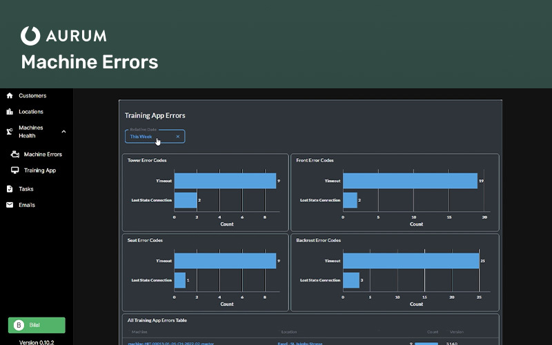552x345 pixels.
Task: Click Backrest Error Codes Timeout bar
Action: click(x=411, y=261)
